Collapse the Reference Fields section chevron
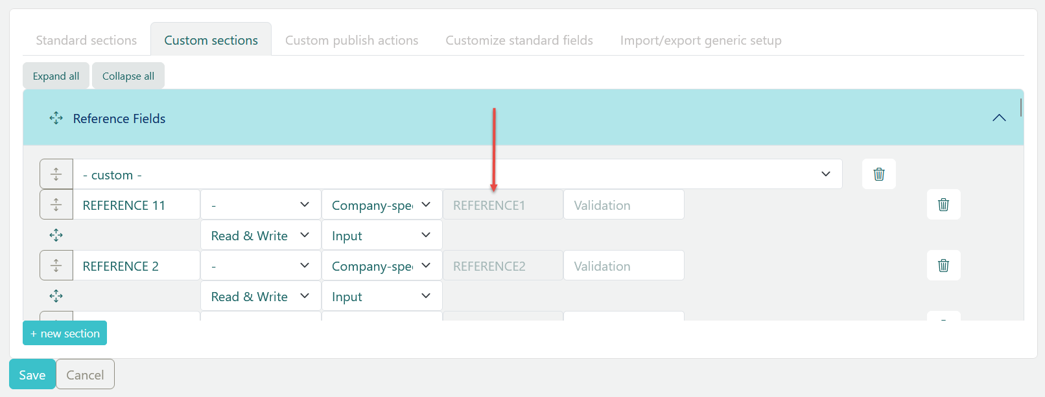This screenshot has width=1045, height=397. coord(999,118)
